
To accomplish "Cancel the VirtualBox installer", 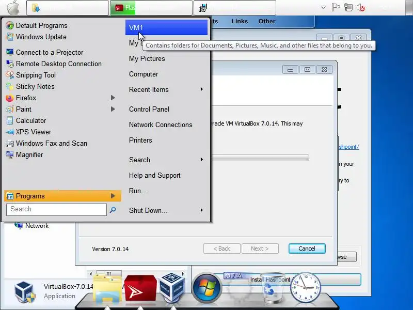I will (x=307, y=249).
